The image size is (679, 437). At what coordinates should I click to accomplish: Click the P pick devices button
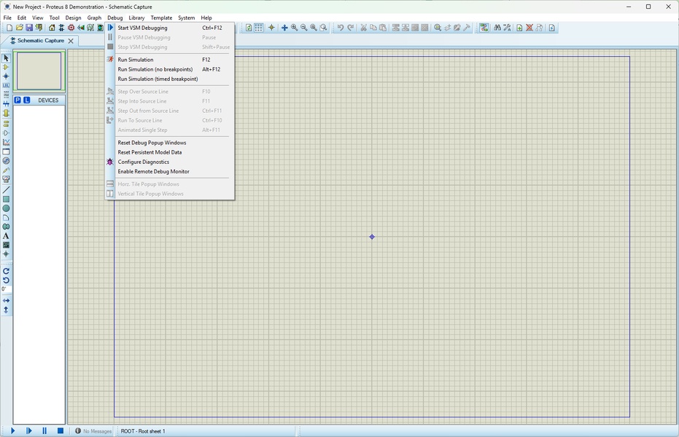click(18, 101)
